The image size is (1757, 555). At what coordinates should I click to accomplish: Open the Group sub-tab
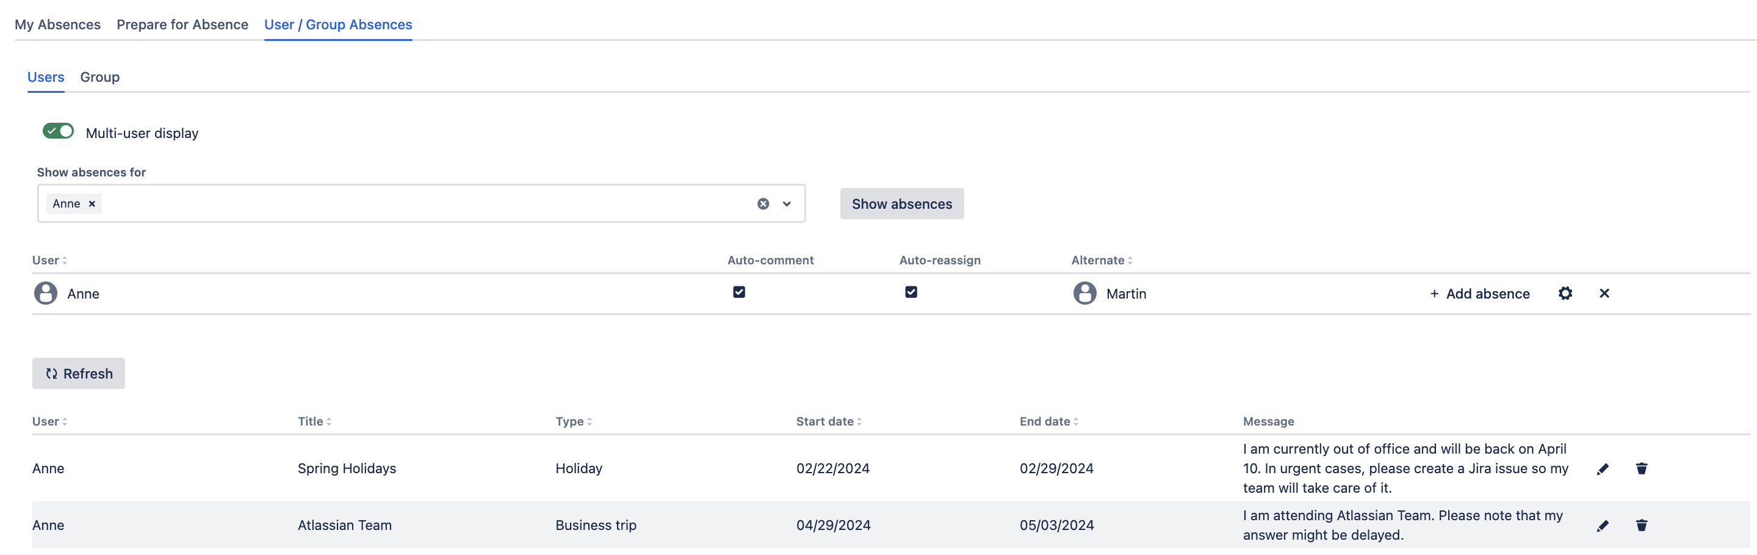coord(99,77)
